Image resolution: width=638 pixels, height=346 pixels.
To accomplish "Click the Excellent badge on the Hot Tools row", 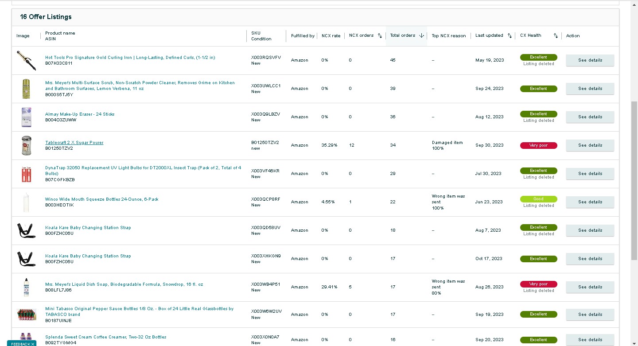I will pyautogui.click(x=538, y=57).
